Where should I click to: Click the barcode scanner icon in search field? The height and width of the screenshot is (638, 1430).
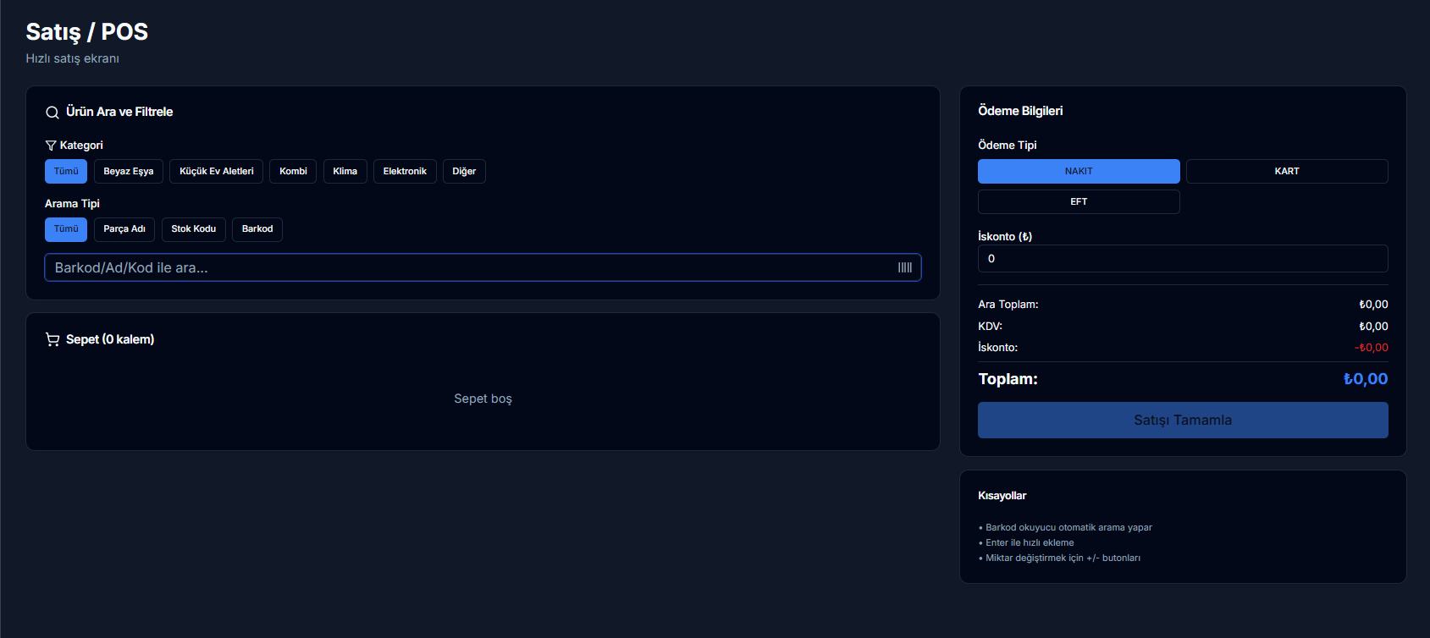[905, 267]
